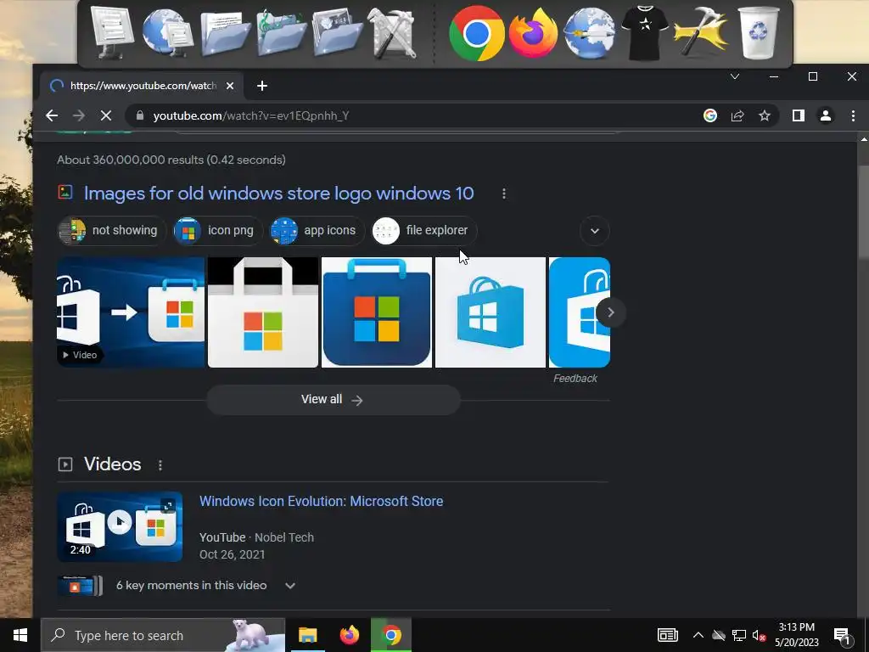
Task: Share this page from address bar
Action: click(x=737, y=115)
